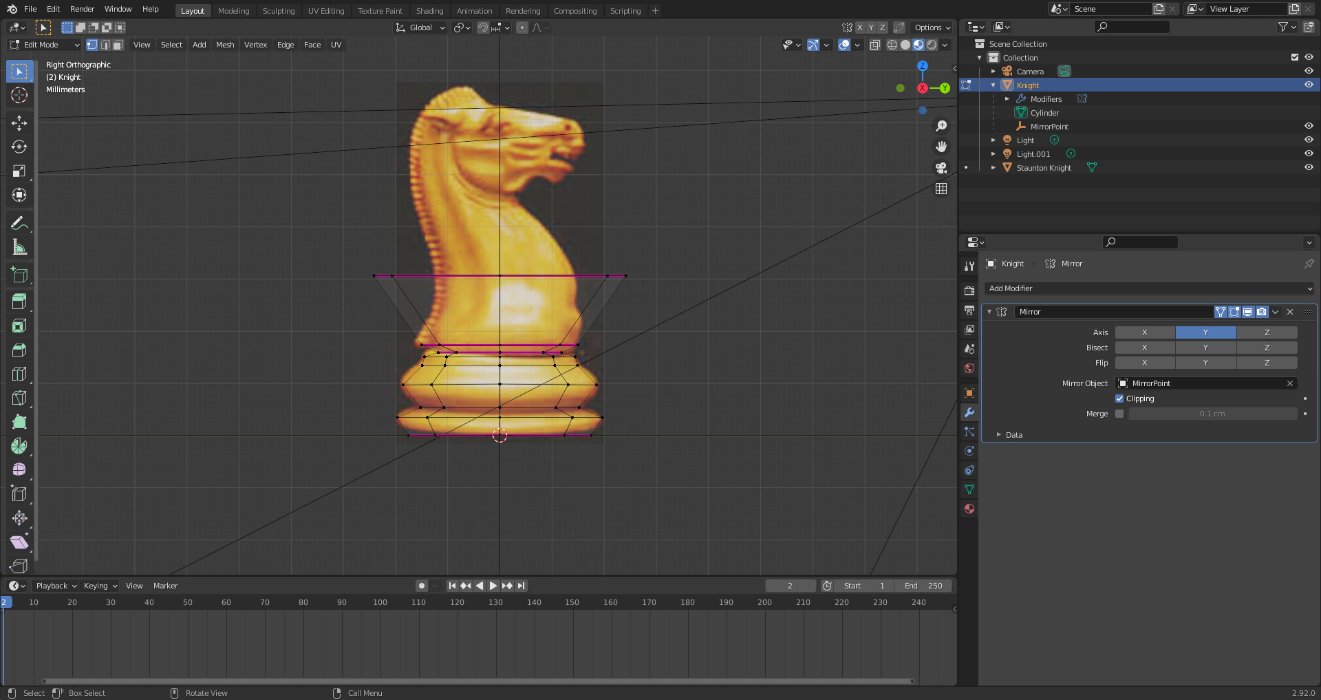1321x700 pixels.
Task: Select the Measure tool
Action: coord(19,246)
